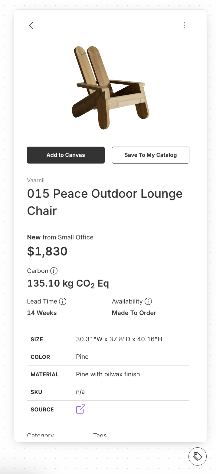Click the New from Small Office text
The image size is (216, 474).
[x=60, y=237]
